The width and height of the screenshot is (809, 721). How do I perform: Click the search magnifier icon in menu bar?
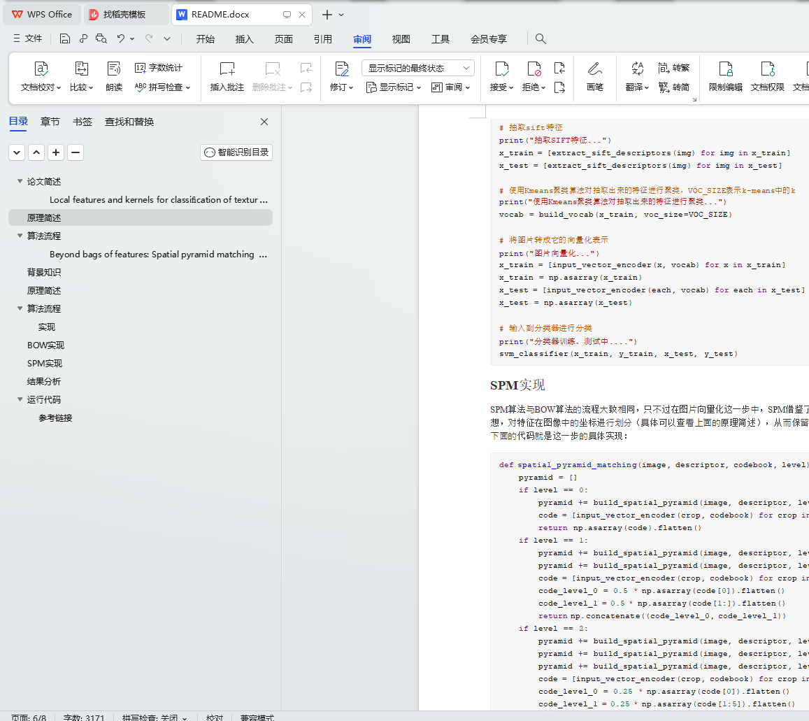coord(540,39)
